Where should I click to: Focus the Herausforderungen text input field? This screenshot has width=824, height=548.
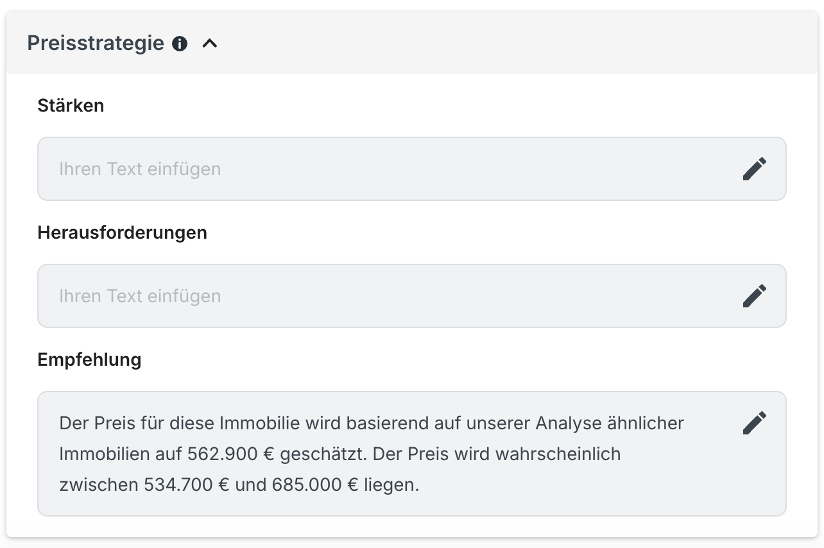[x=412, y=296]
